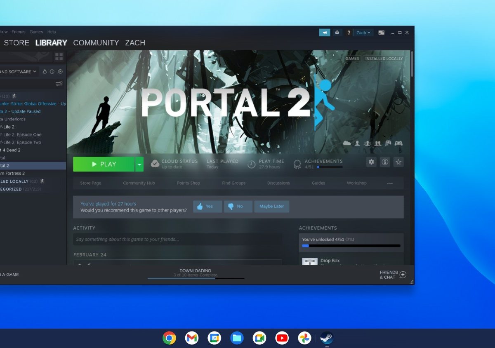Screen dimensions: 495x348
Task: Recommend the game with Yes button
Action: tap(207, 207)
